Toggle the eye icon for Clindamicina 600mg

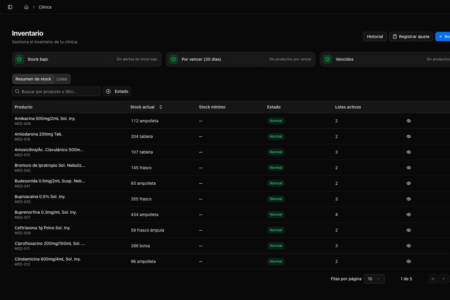coord(409,261)
